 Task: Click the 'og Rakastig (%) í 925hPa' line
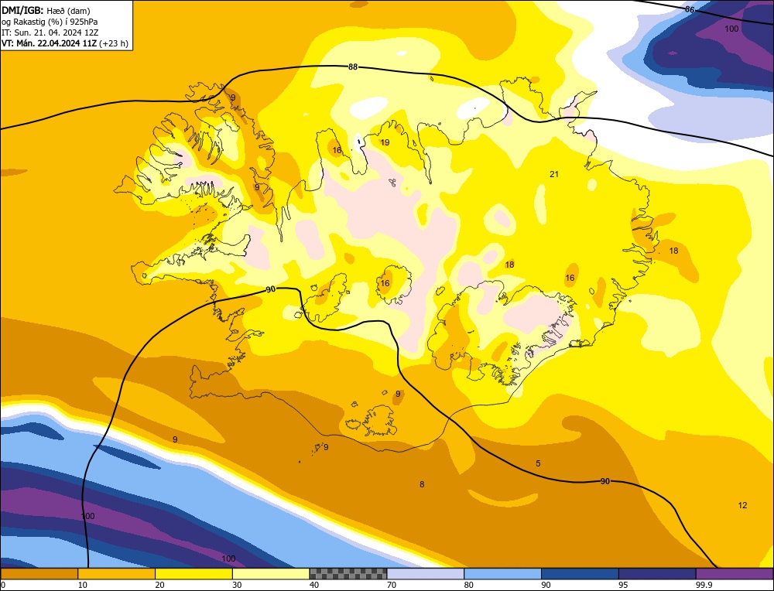(x=50, y=22)
